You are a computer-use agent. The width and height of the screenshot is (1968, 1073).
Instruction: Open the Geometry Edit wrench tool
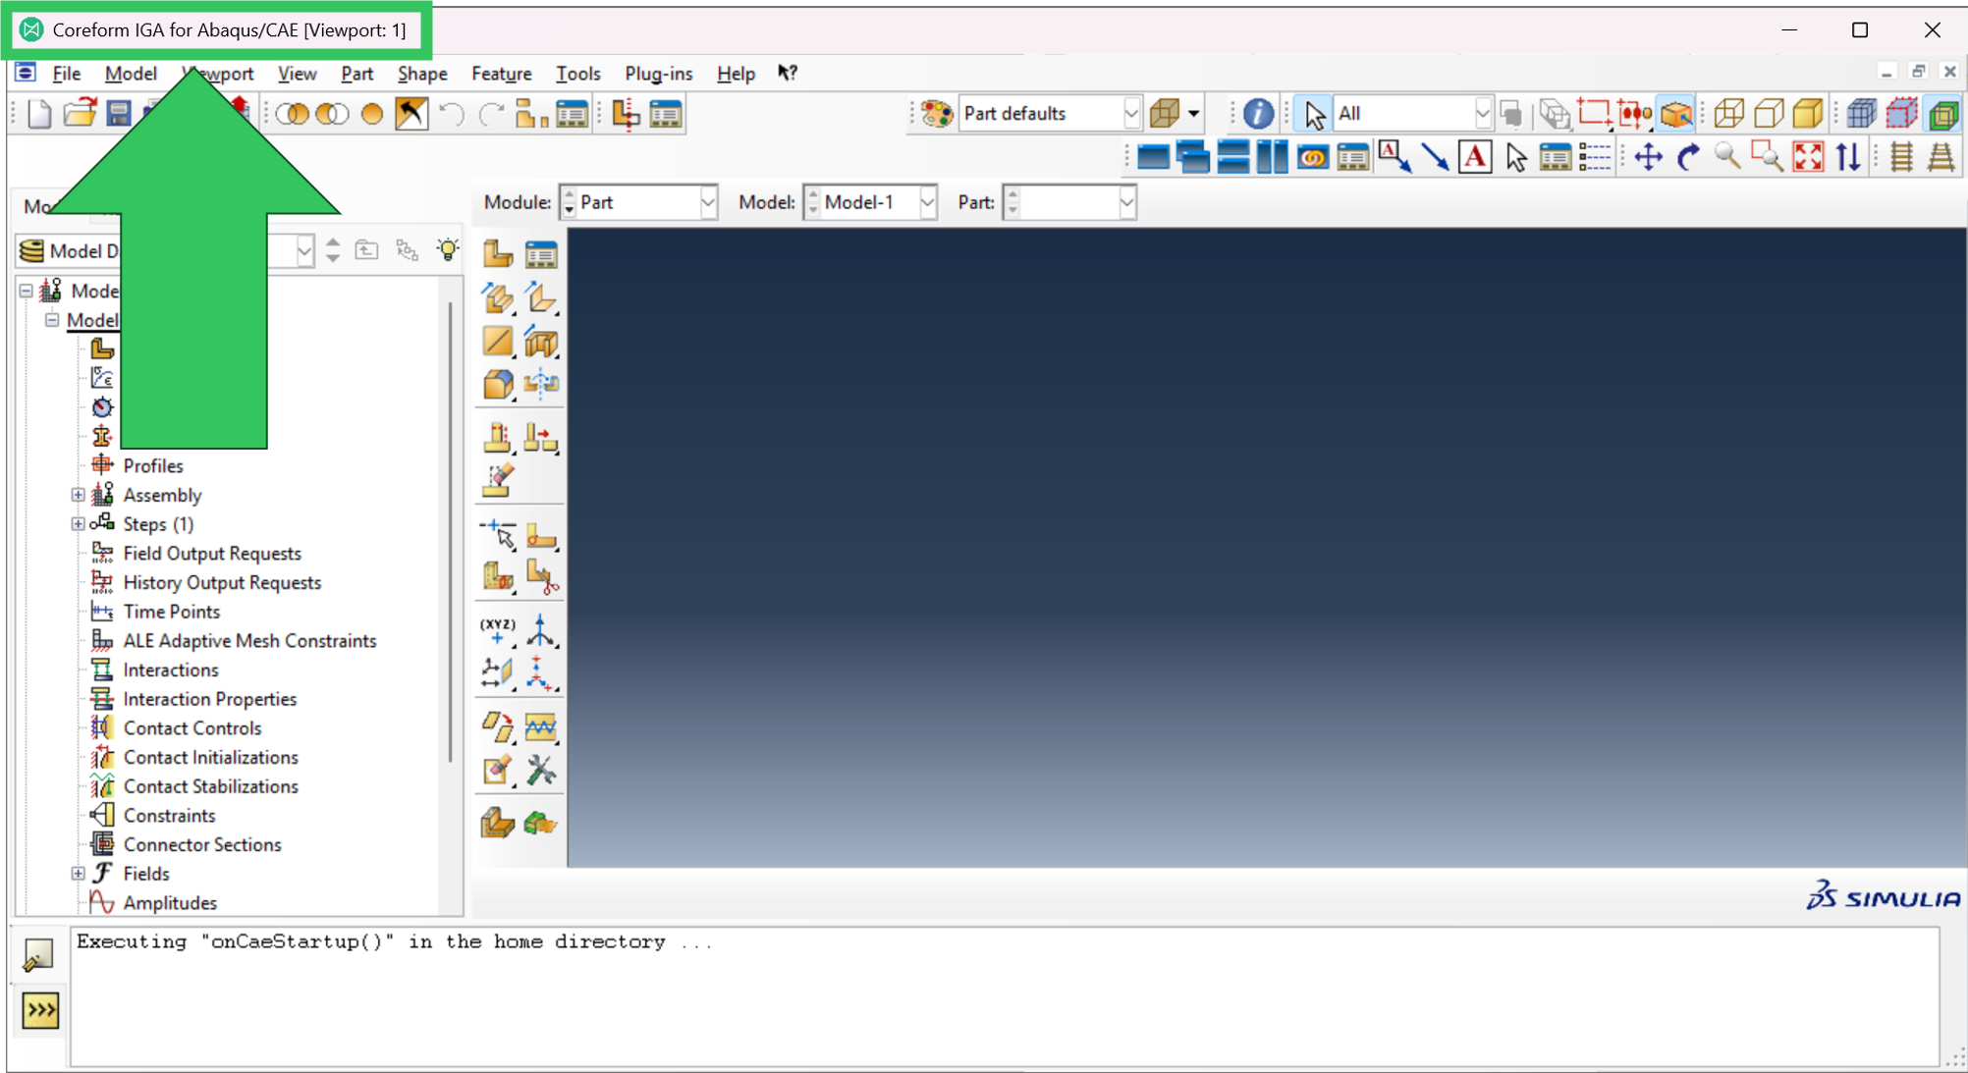pos(541,771)
